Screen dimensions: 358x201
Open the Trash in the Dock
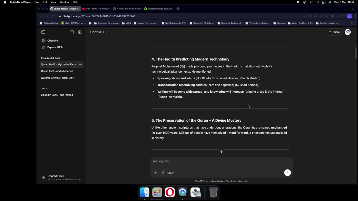coord(213,192)
